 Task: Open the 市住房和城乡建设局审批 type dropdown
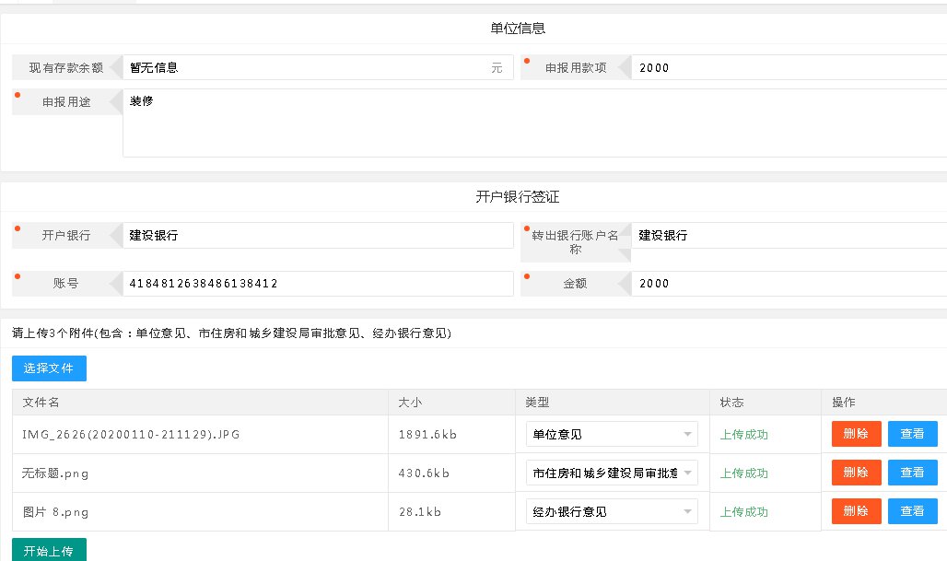[611, 473]
